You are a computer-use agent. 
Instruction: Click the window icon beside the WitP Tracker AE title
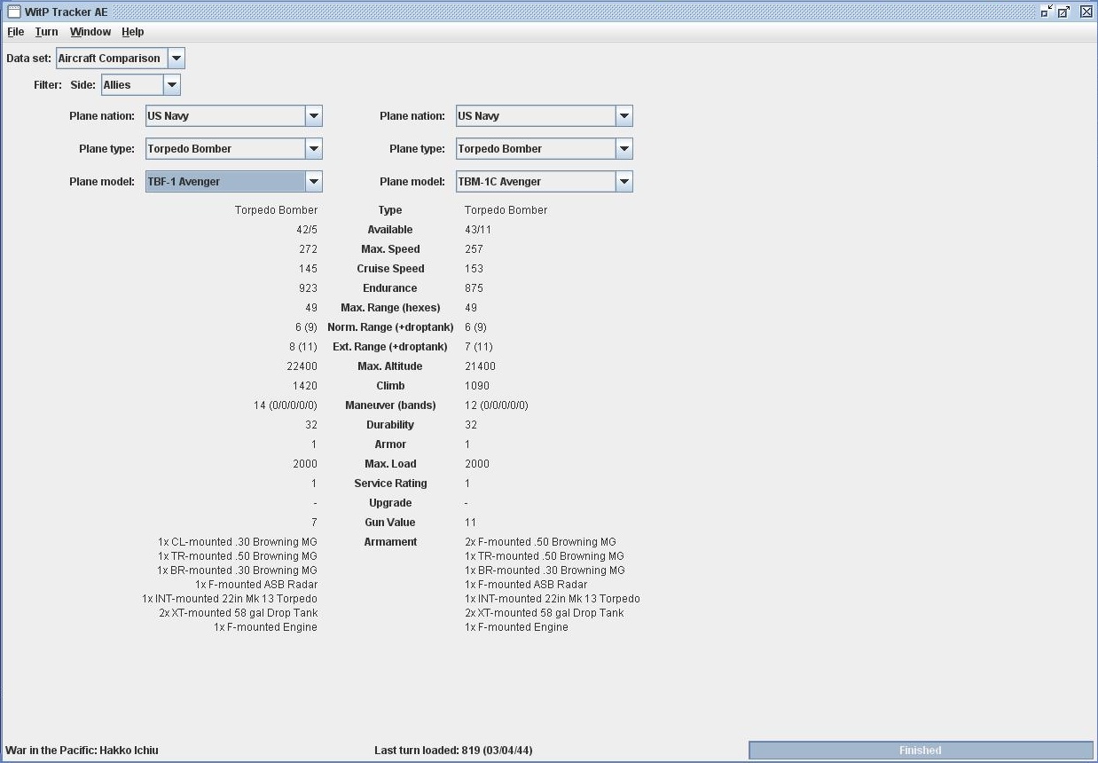pos(13,12)
